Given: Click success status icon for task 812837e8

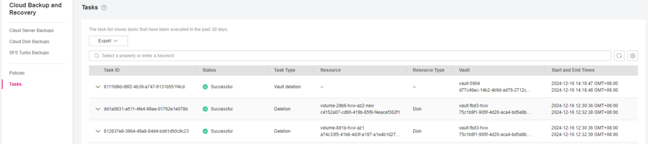Looking at the screenshot, I should pos(205,131).
